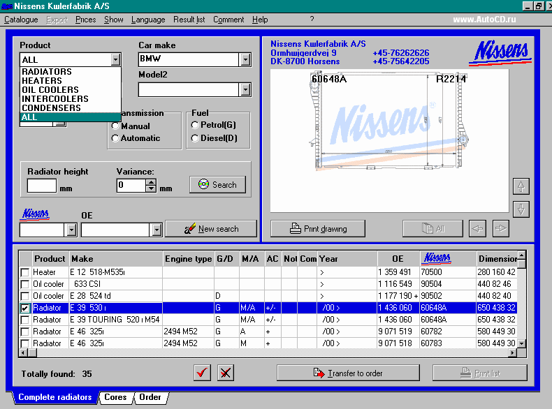The width and height of the screenshot is (552, 409).
Task: Open the Language menu
Action: tap(148, 20)
